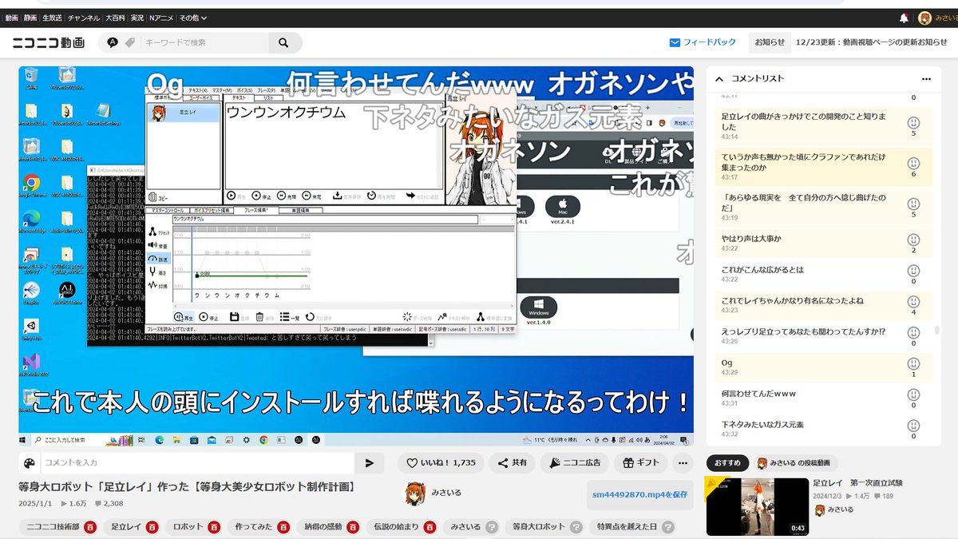
Task: Open dictionary icon beside 伝説の始まり tag
Action: pos(430,527)
